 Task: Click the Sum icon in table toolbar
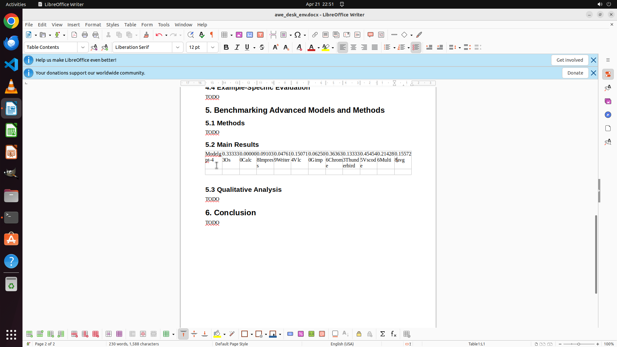[x=382, y=334]
